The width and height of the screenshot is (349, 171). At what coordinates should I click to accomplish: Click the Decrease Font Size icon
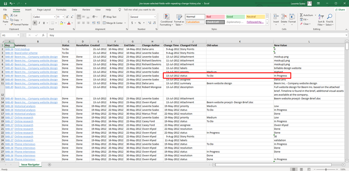point(72,17)
